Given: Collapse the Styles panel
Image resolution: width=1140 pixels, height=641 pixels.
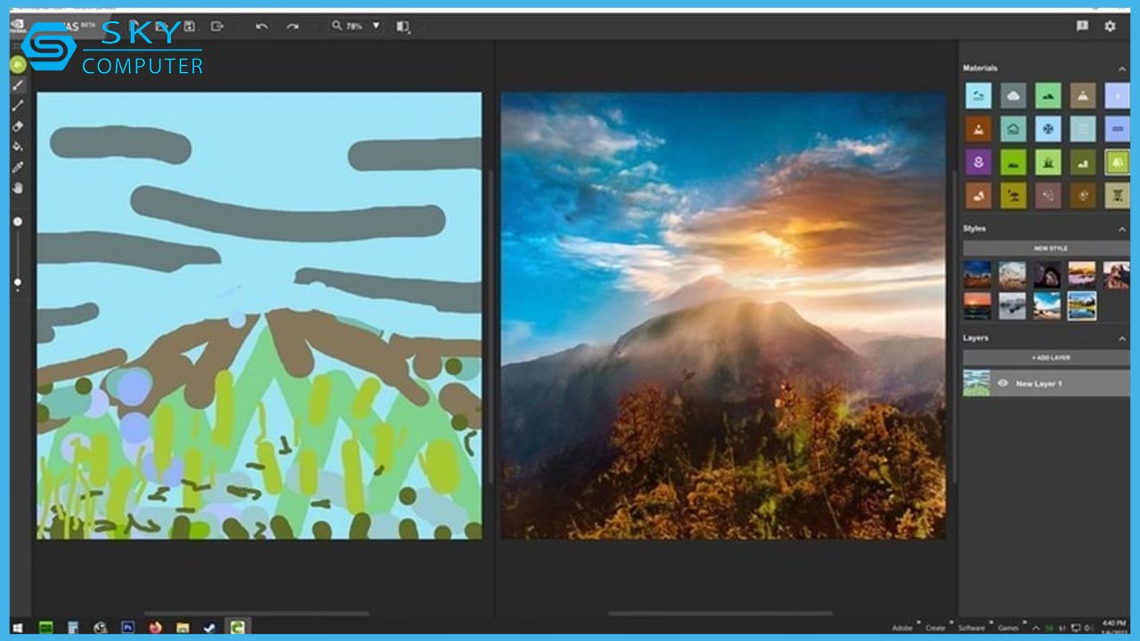Looking at the screenshot, I should coord(1121,229).
